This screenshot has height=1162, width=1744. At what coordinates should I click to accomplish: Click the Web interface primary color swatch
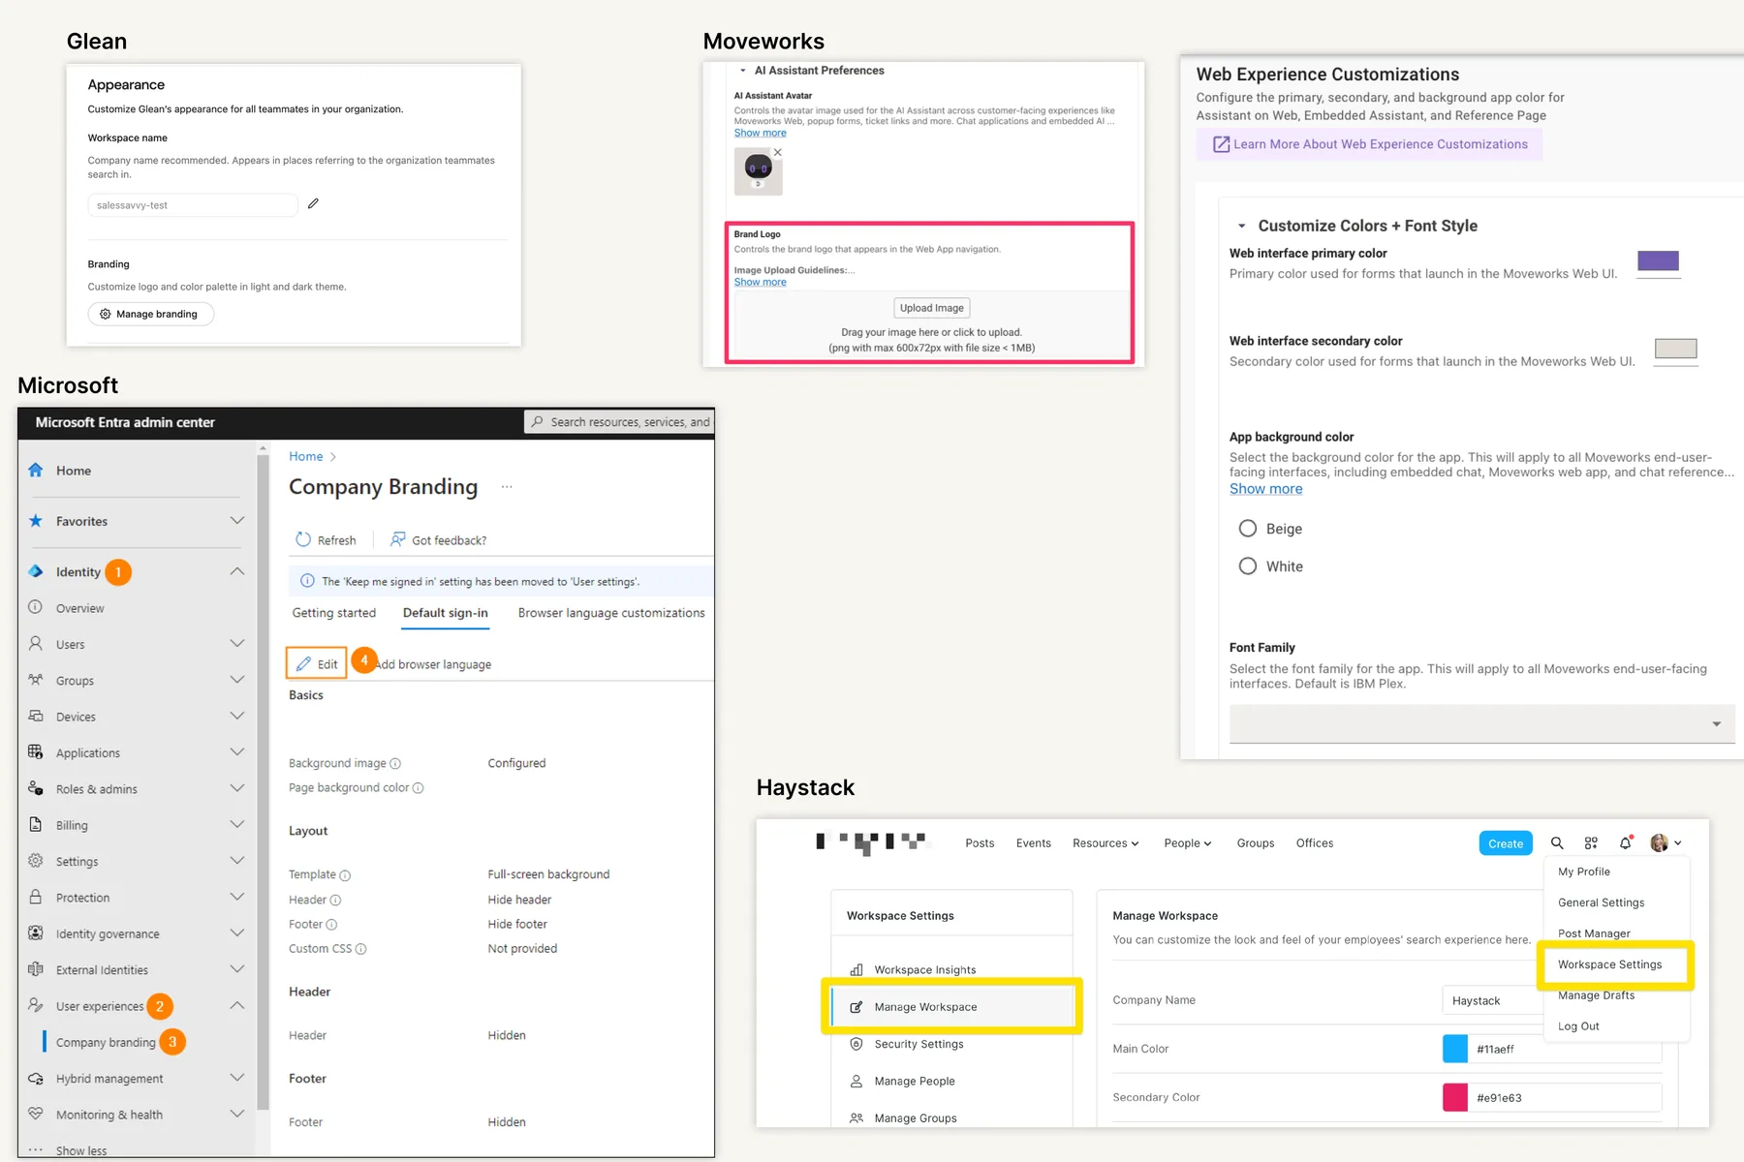point(1658,261)
